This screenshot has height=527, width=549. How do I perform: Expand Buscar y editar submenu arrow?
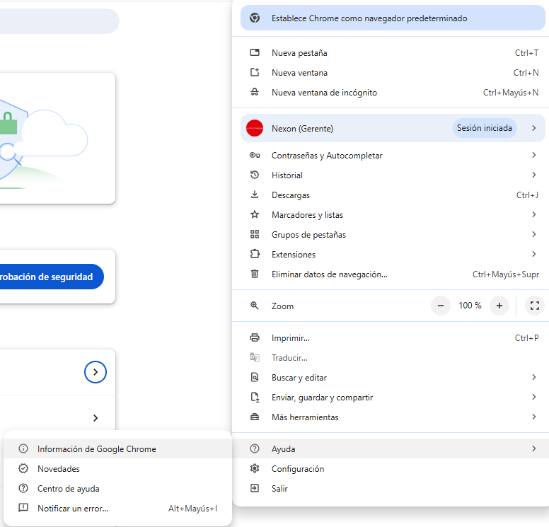point(534,377)
